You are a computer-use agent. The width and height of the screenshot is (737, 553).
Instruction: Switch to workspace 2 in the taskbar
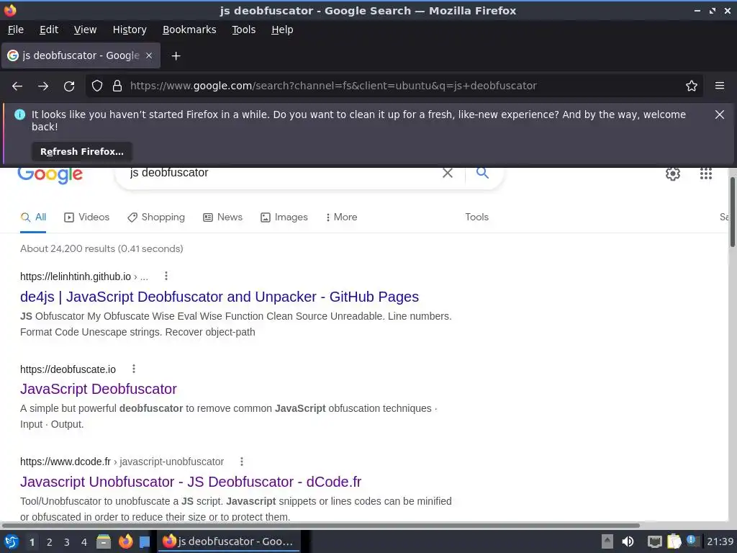pos(50,542)
